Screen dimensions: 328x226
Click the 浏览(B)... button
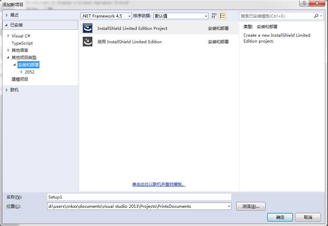pos(251,206)
